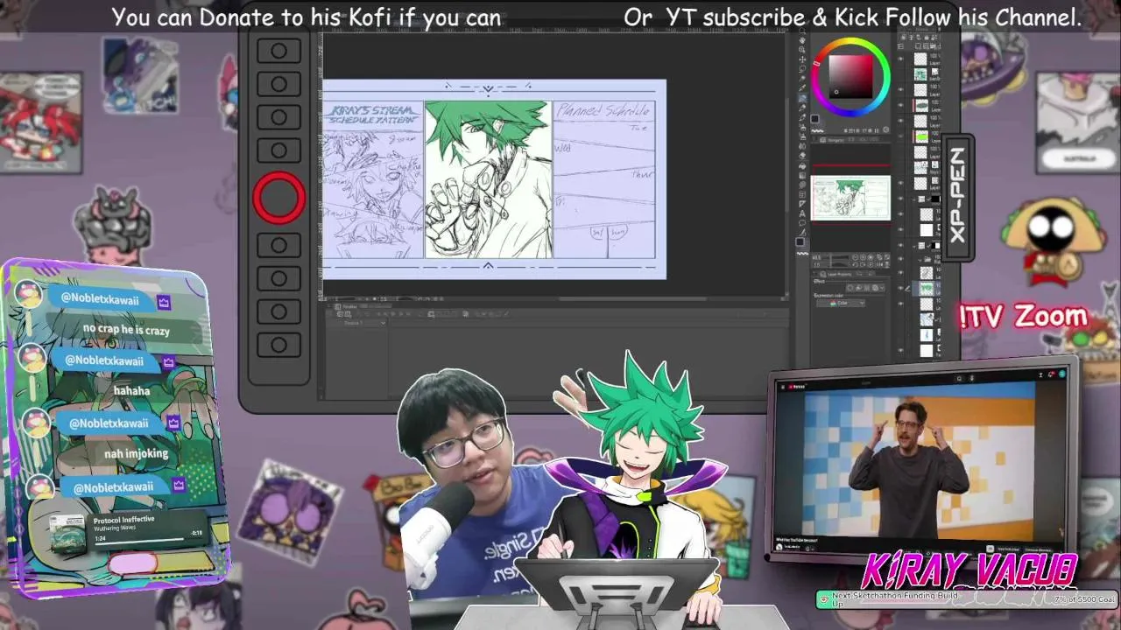Collapse the upper layer folder arrow
Screen dimensions: 1121x630
pyautogui.click(x=913, y=199)
